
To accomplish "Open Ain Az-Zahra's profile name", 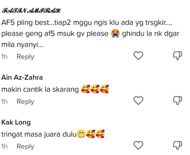I will 22,77.
